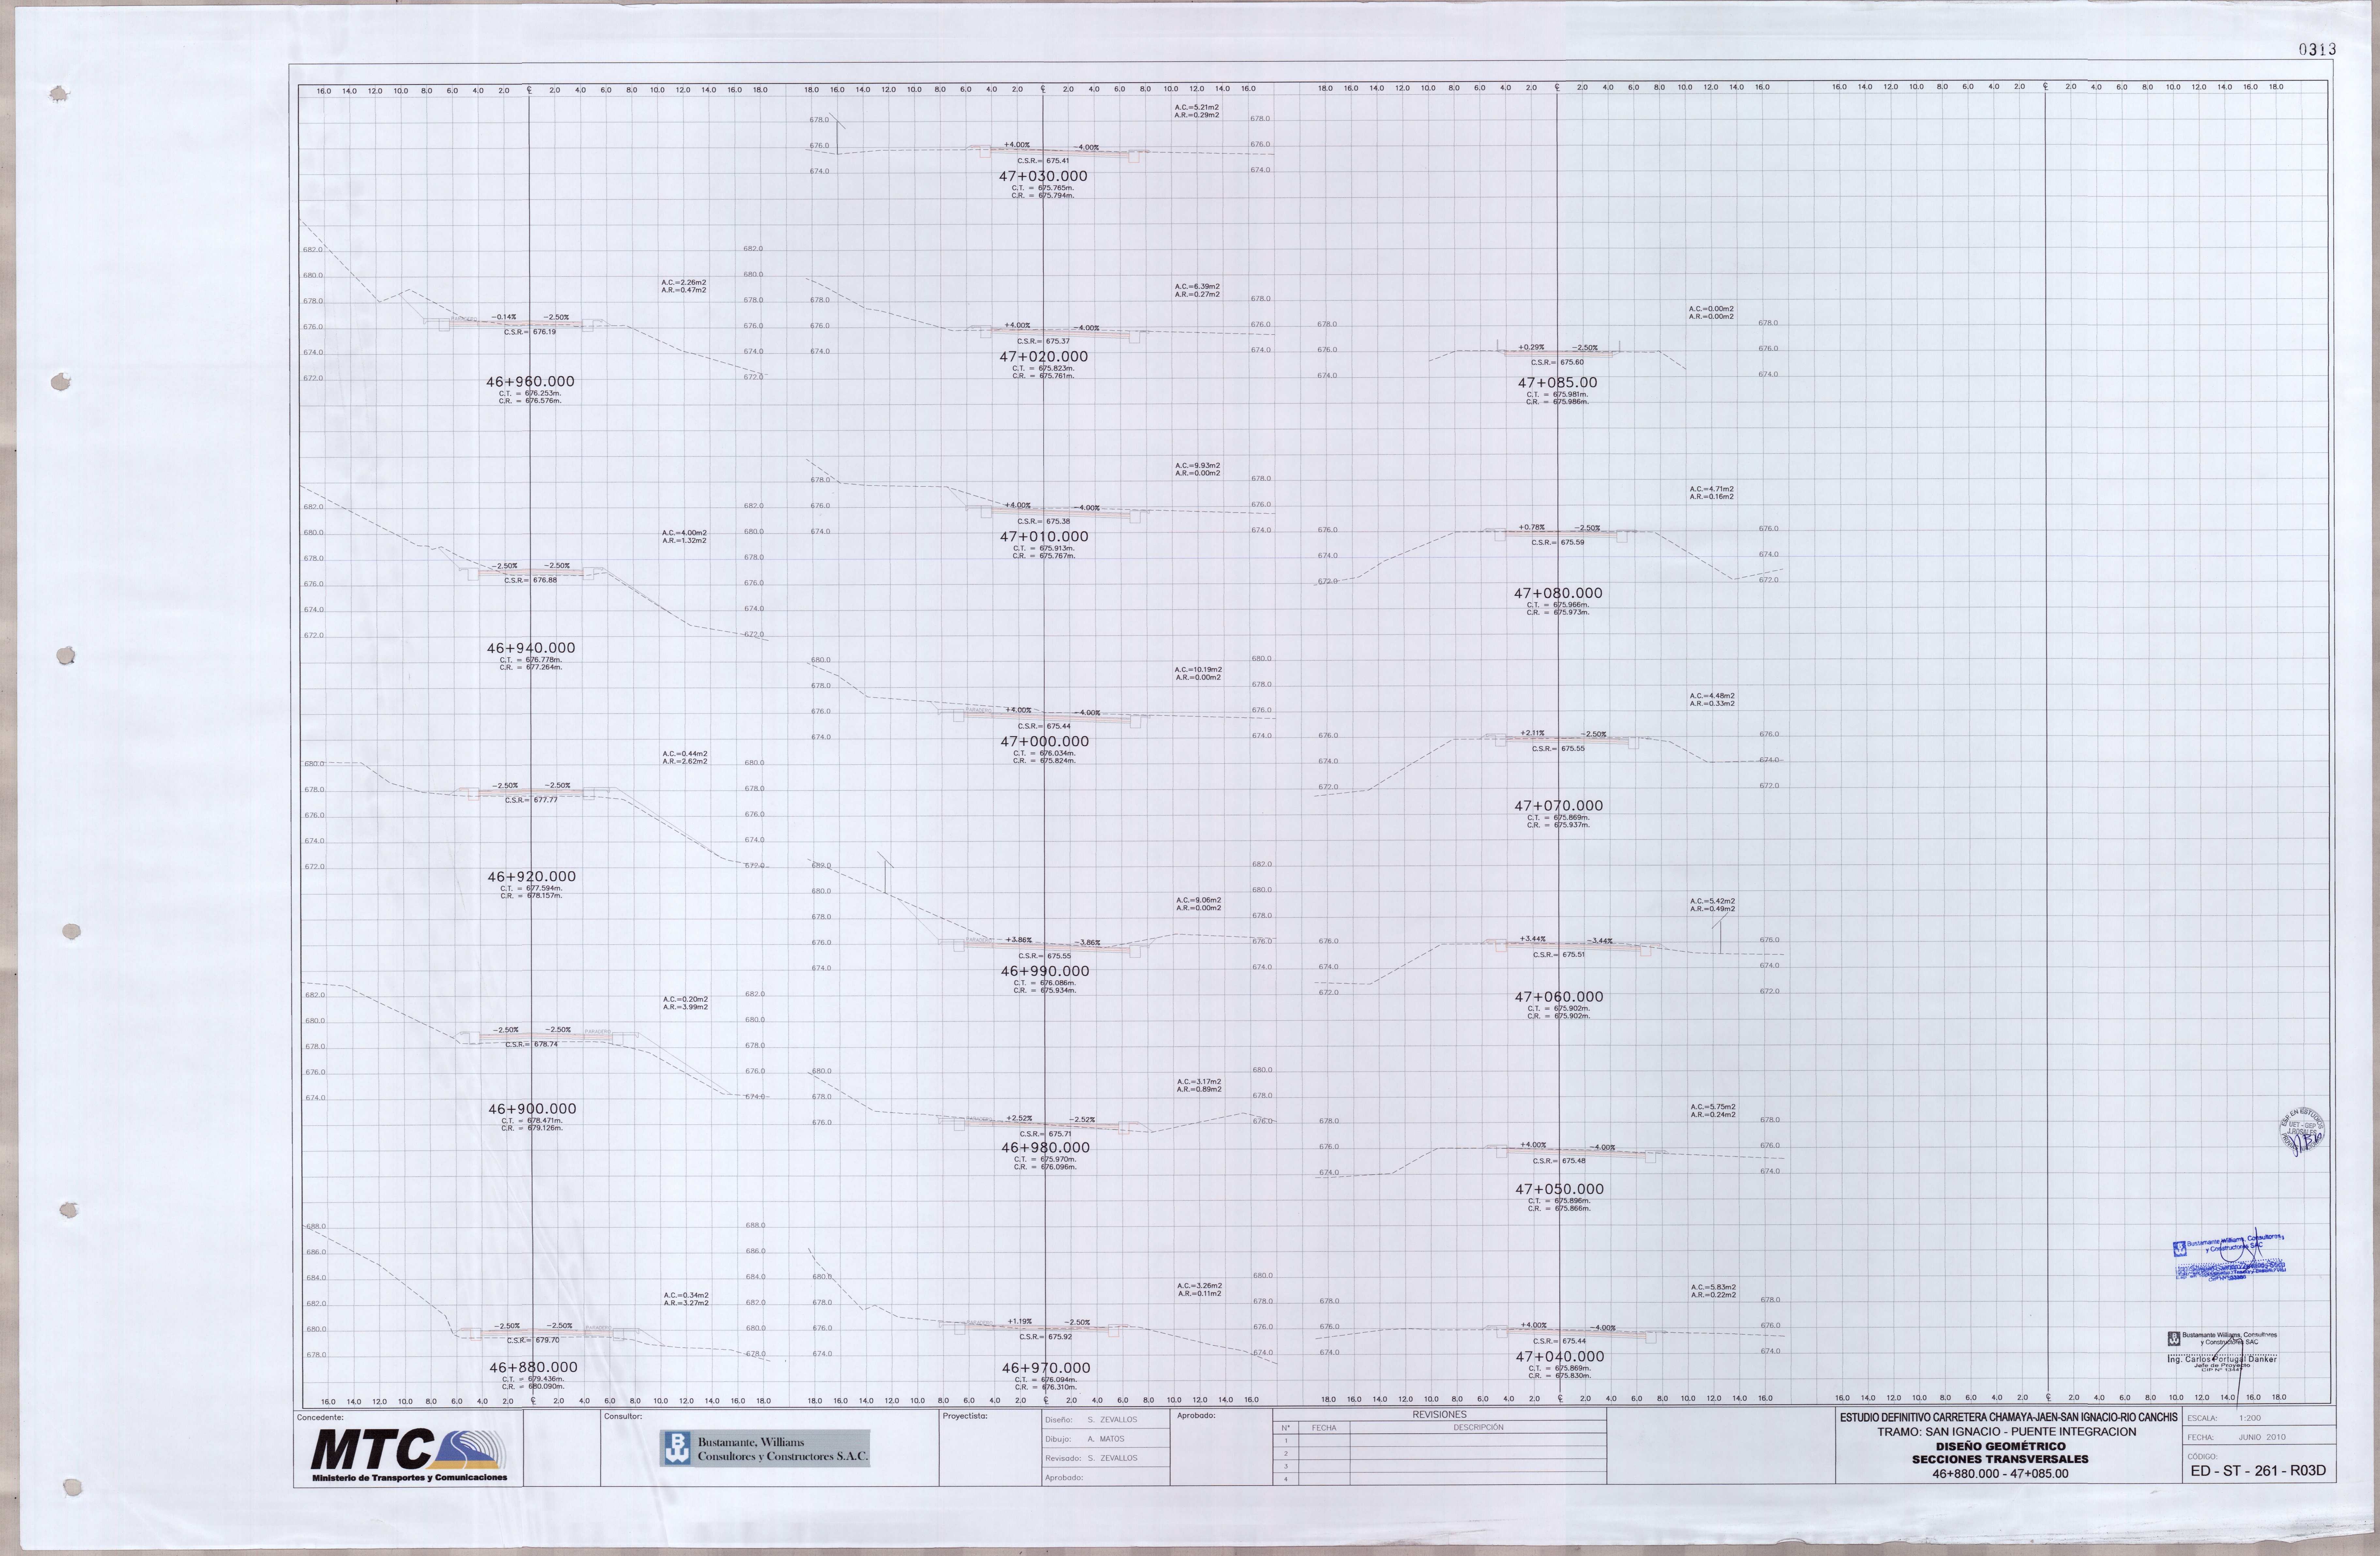Click the value C.S.R.= 676.19

(530, 332)
